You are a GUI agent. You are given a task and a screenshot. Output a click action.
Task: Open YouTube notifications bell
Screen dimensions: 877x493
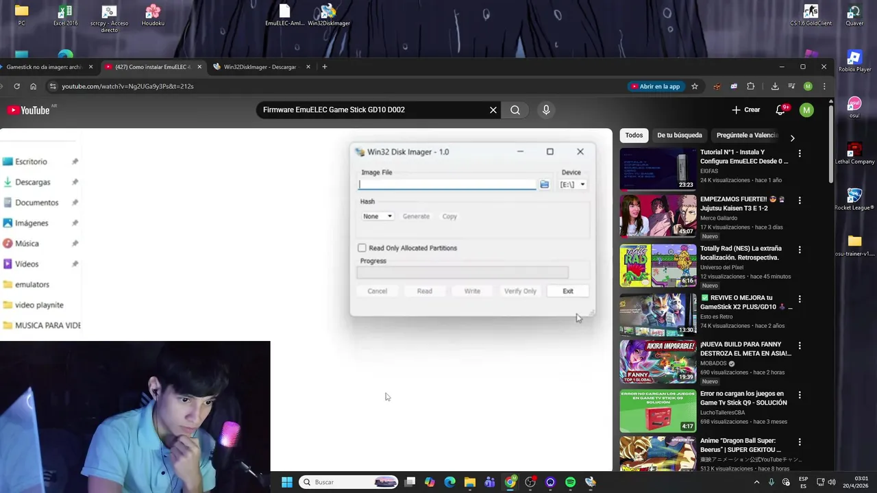[780, 110]
